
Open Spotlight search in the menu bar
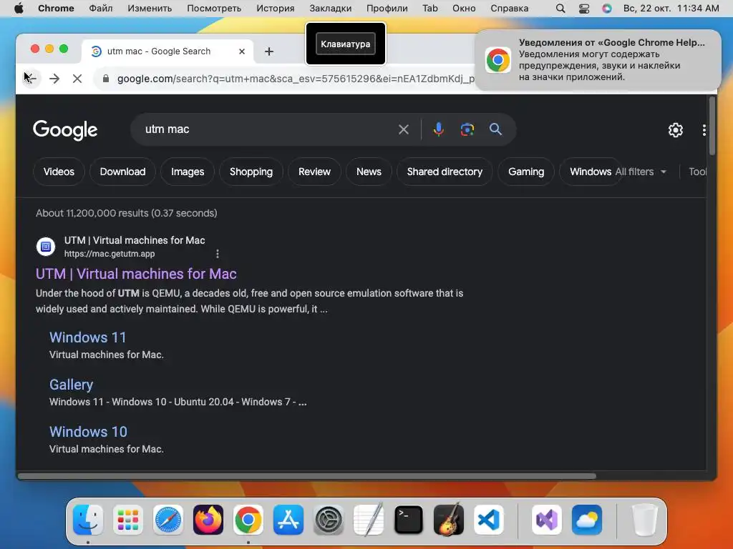[x=560, y=9]
